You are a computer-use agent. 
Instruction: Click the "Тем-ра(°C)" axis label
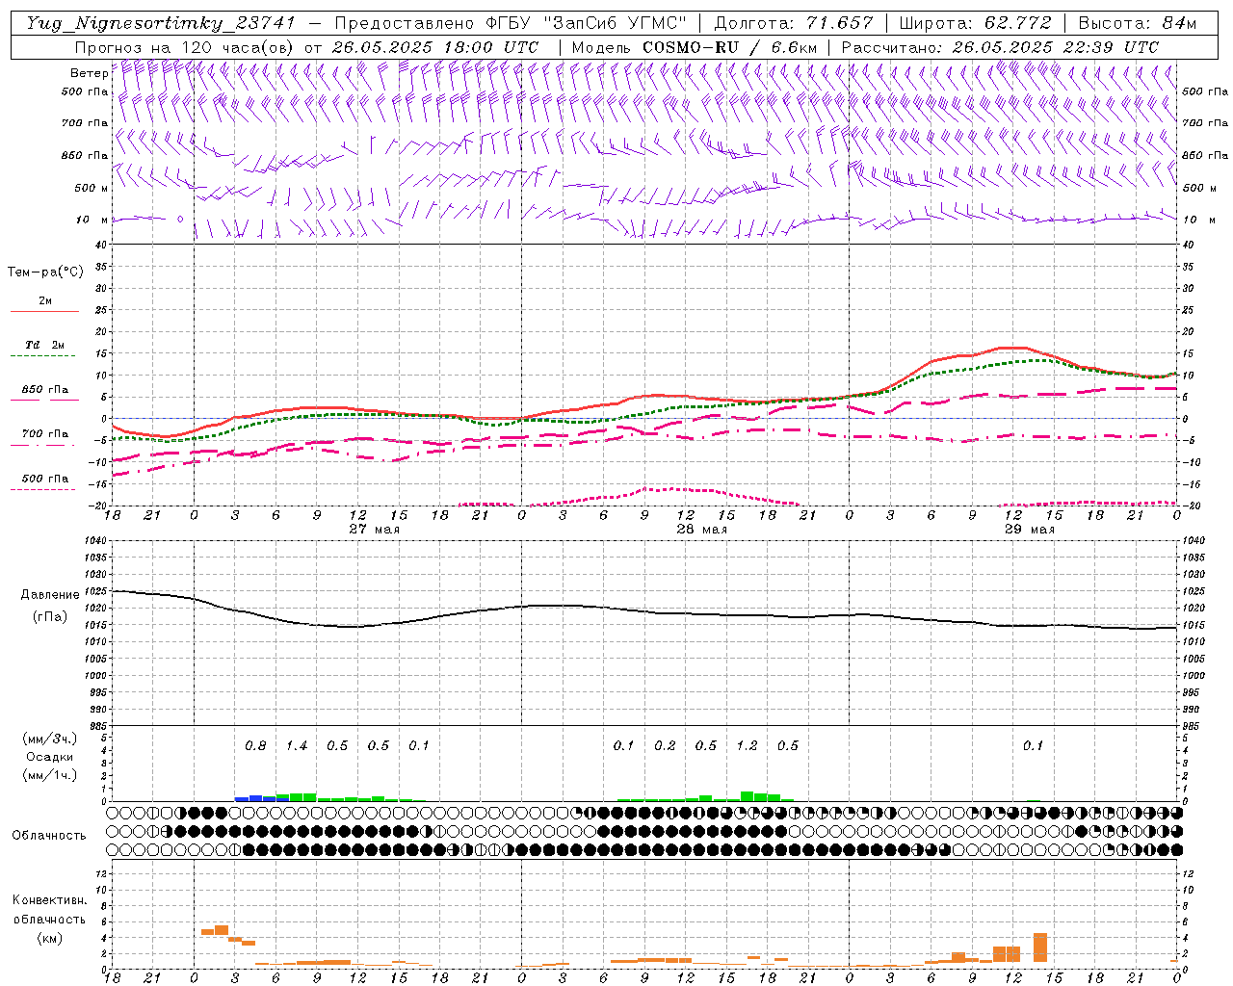point(45,272)
